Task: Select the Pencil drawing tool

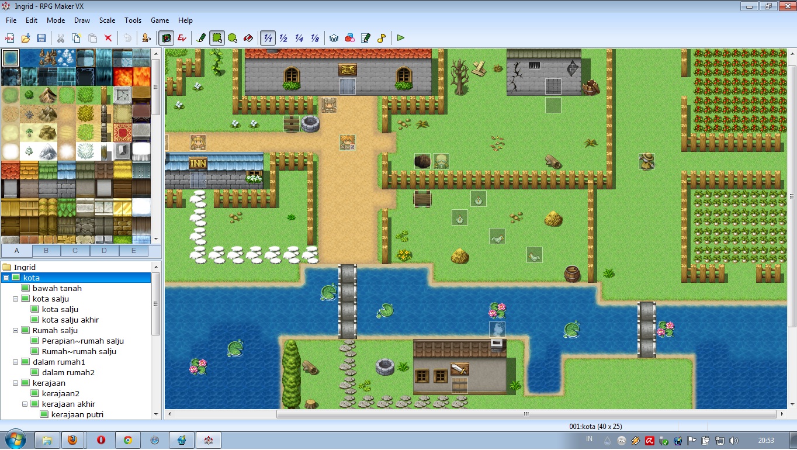Action: (202, 38)
